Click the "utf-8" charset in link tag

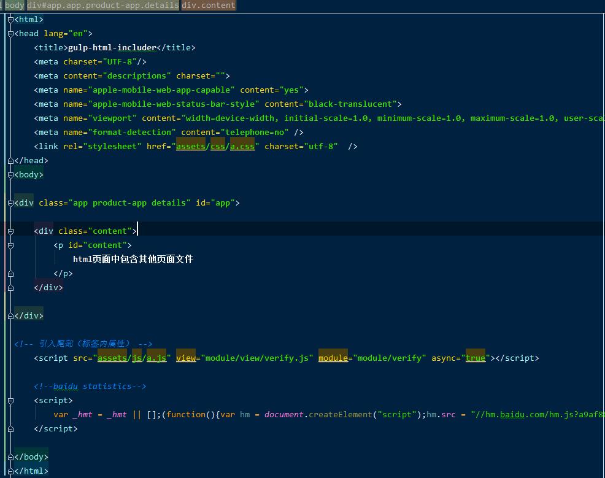321,146
